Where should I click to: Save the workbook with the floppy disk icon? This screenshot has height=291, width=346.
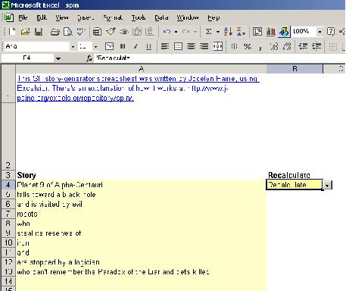(39, 32)
